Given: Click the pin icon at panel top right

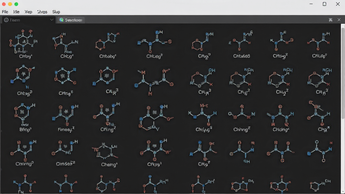Looking at the screenshot, I should click(x=331, y=20).
